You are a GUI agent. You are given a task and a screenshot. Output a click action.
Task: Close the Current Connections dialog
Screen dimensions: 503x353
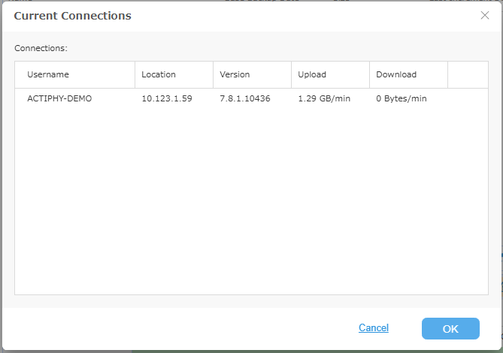pos(485,15)
